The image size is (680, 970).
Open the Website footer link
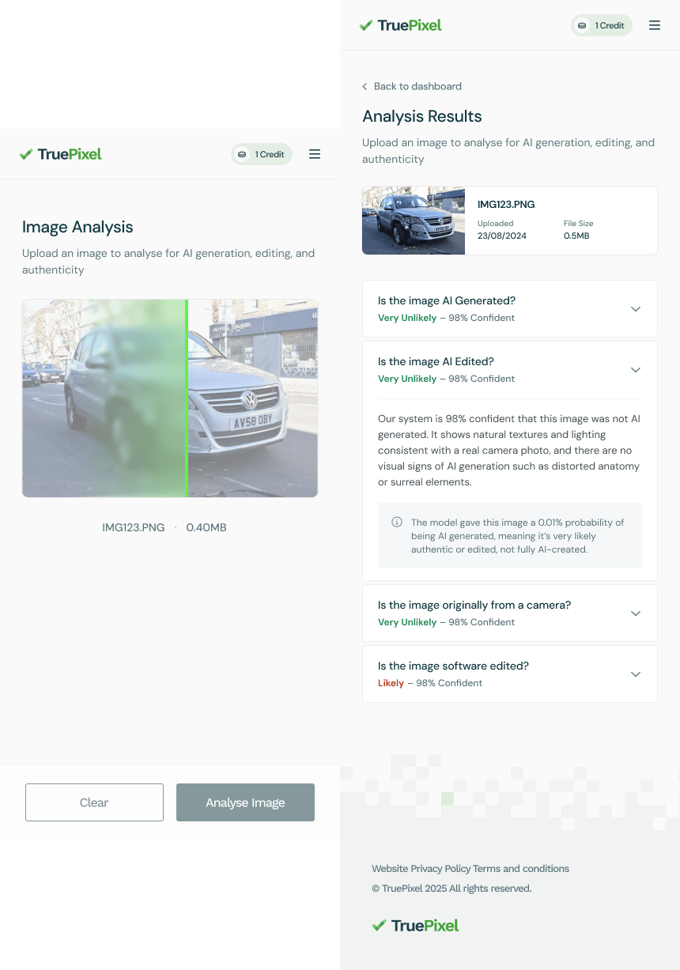point(390,869)
